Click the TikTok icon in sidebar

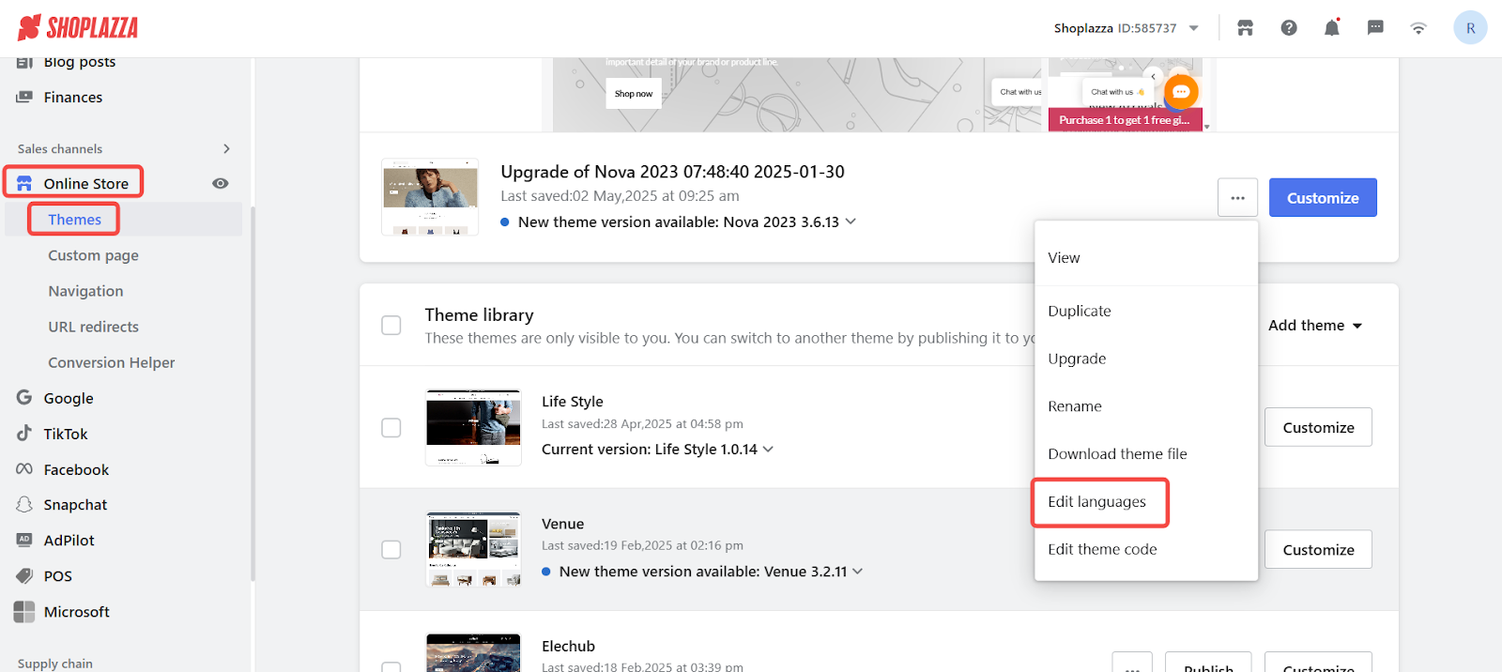(x=24, y=433)
